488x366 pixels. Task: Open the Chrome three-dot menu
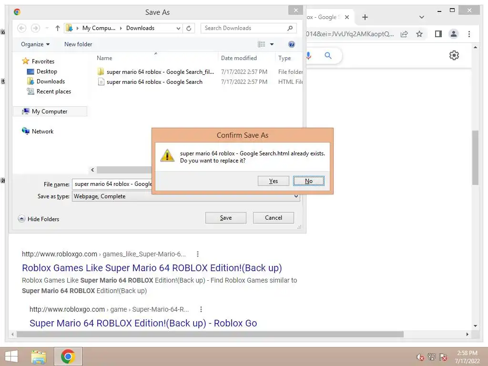click(469, 34)
